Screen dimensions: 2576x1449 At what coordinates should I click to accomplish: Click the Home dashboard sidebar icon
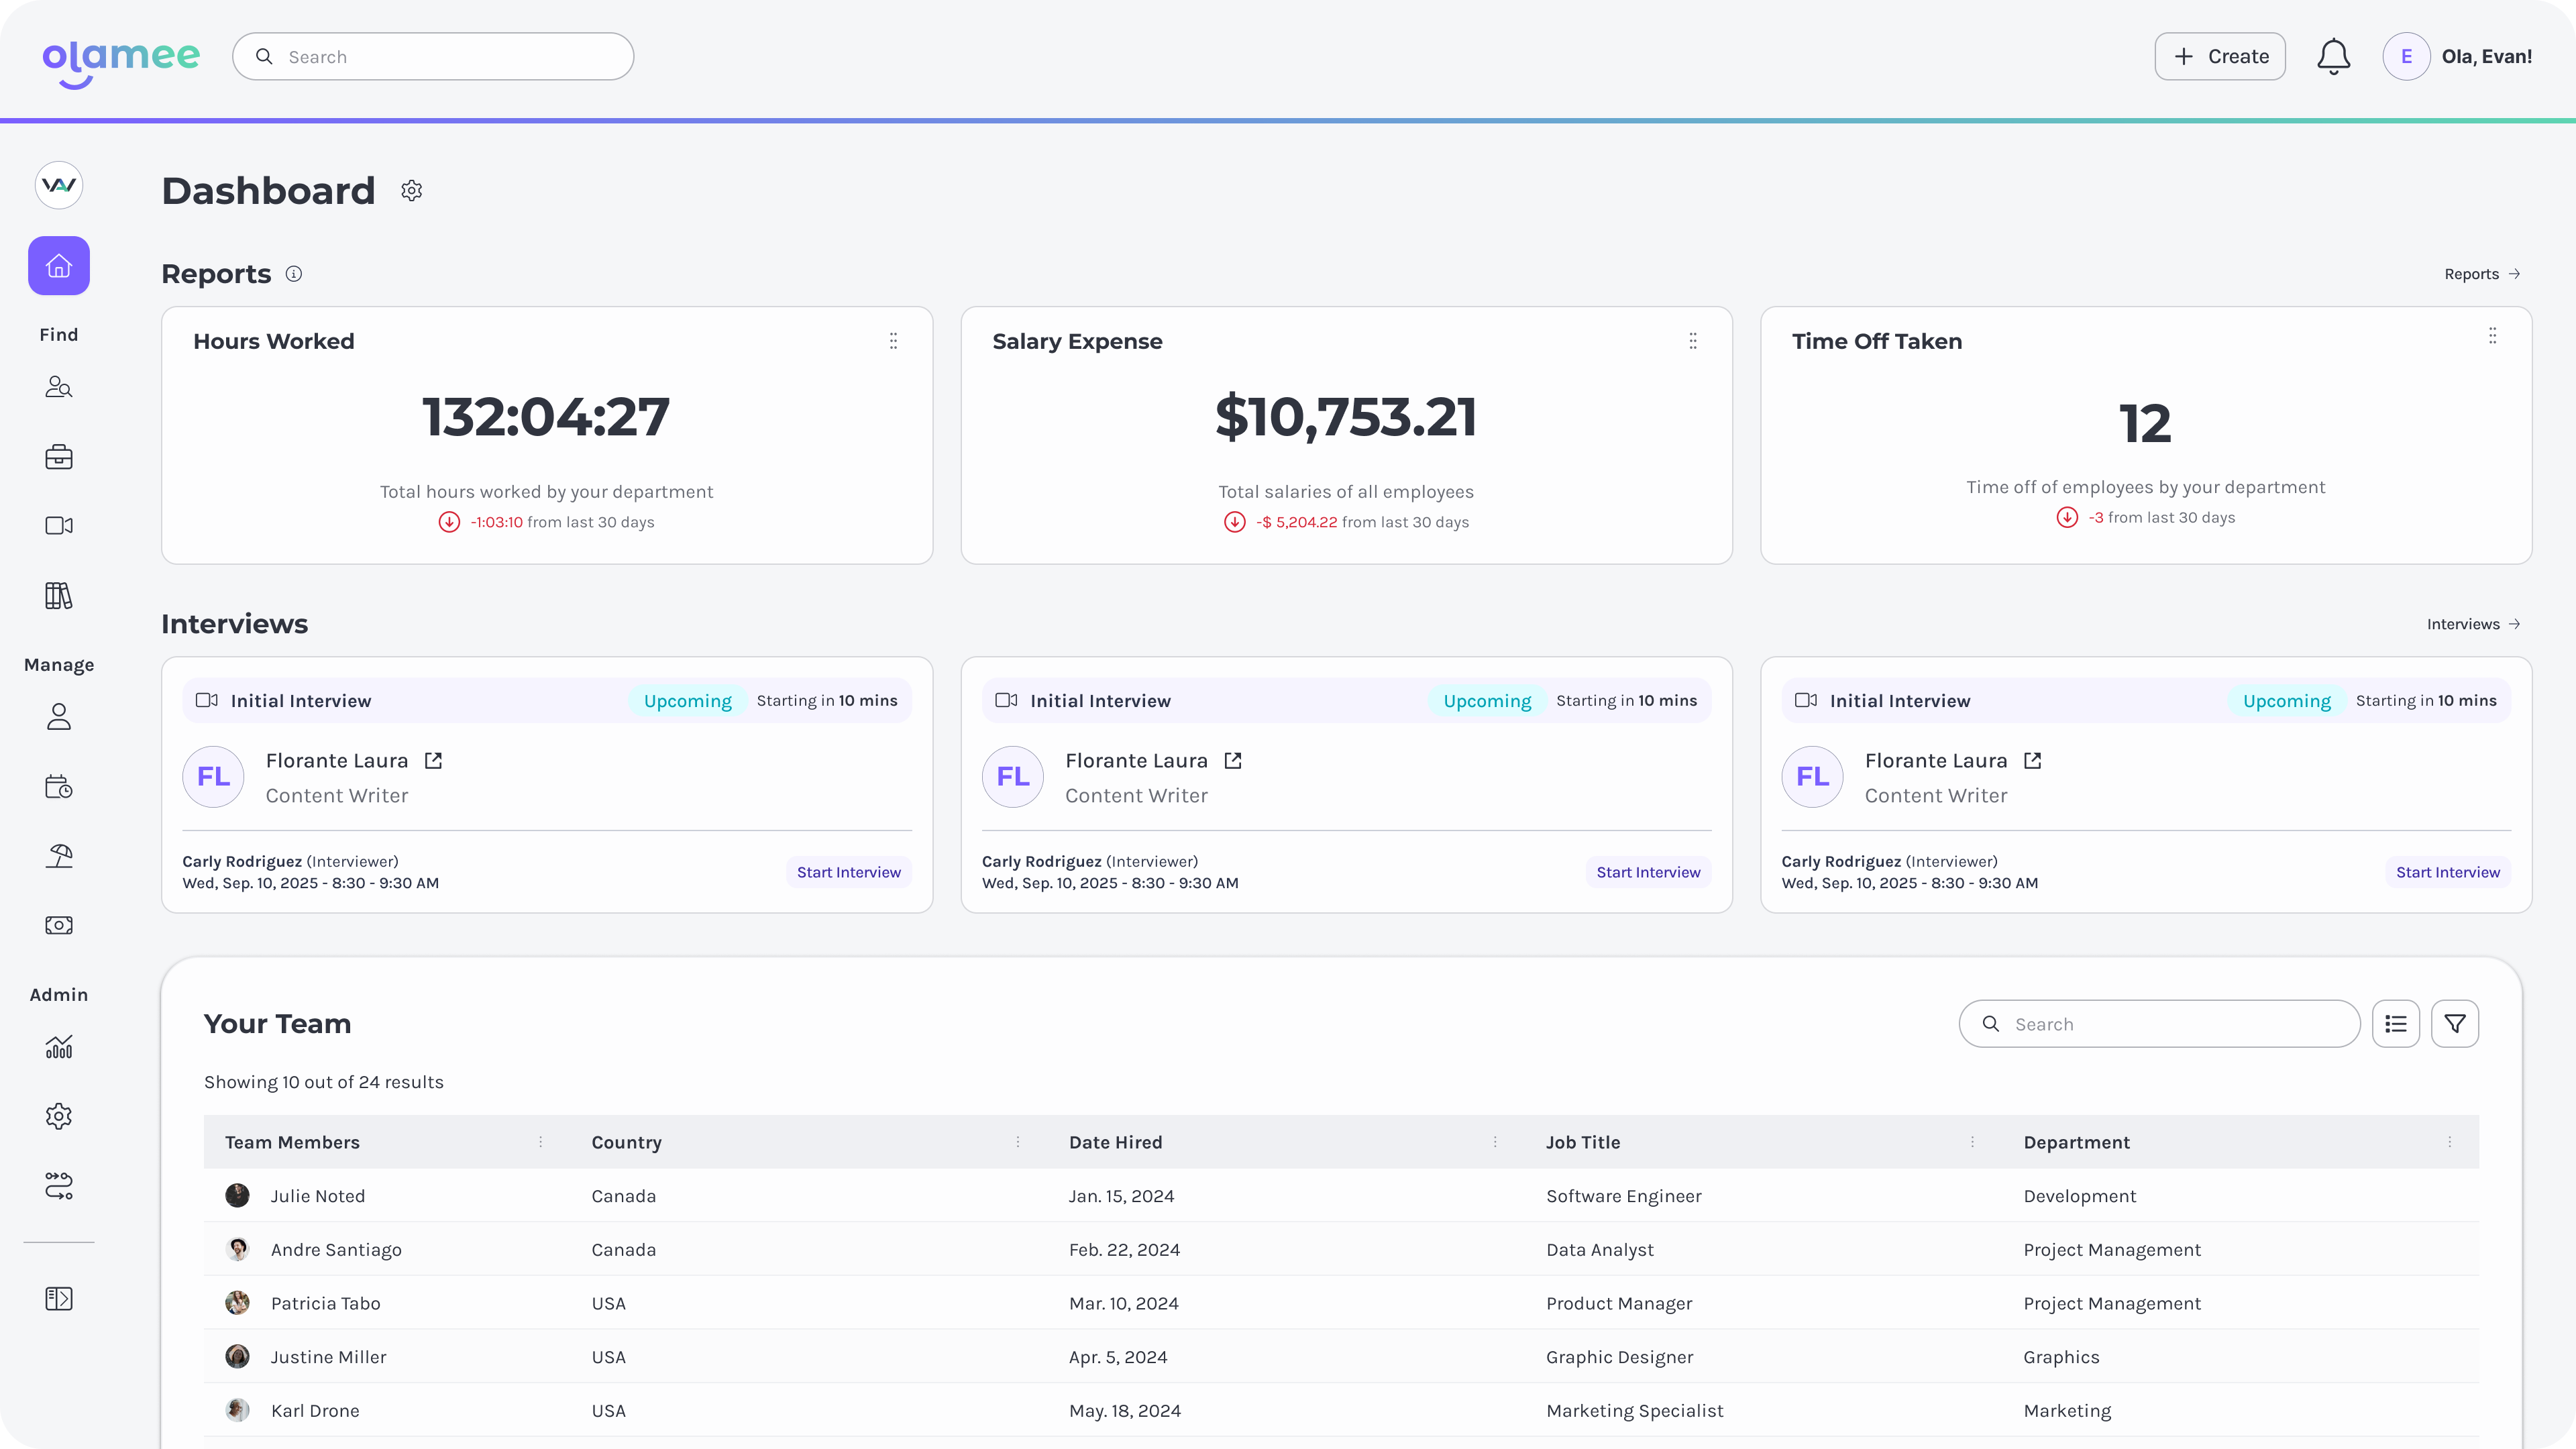pyautogui.click(x=59, y=266)
